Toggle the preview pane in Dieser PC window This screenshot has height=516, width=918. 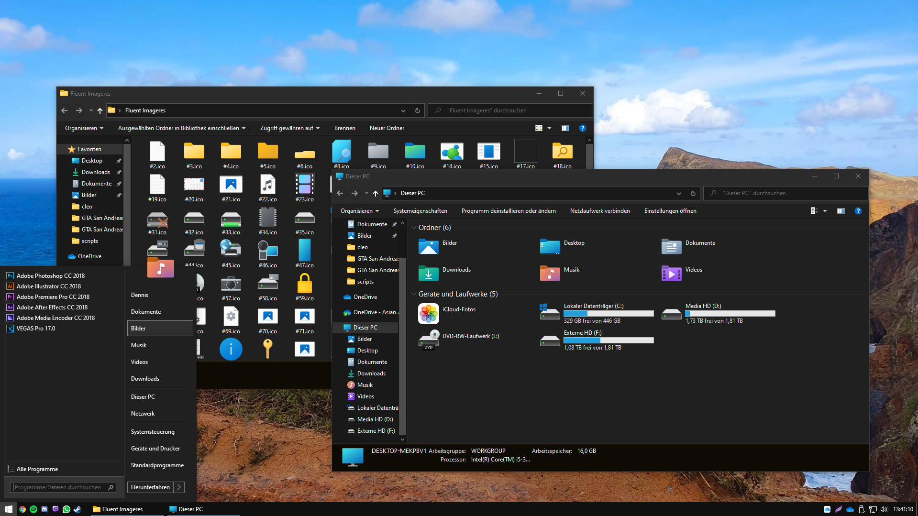click(841, 210)
